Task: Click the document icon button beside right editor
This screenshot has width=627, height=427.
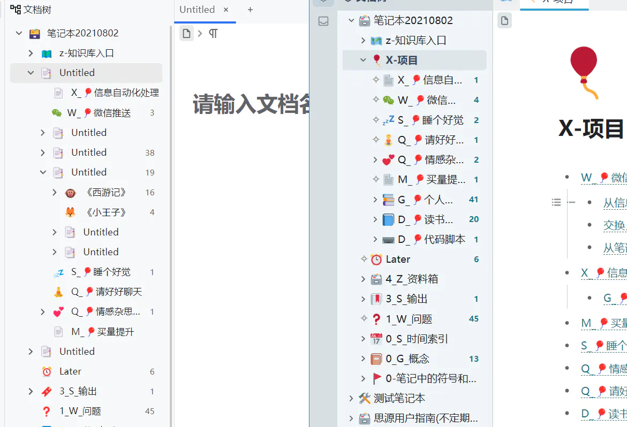Action: pyautogui.click(x=504, y=20)
